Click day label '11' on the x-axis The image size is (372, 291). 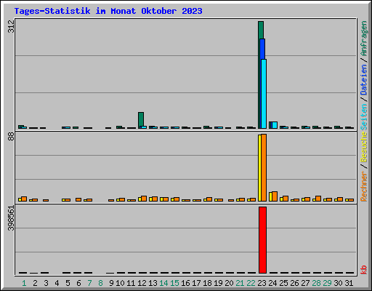[x=131, y=283]
